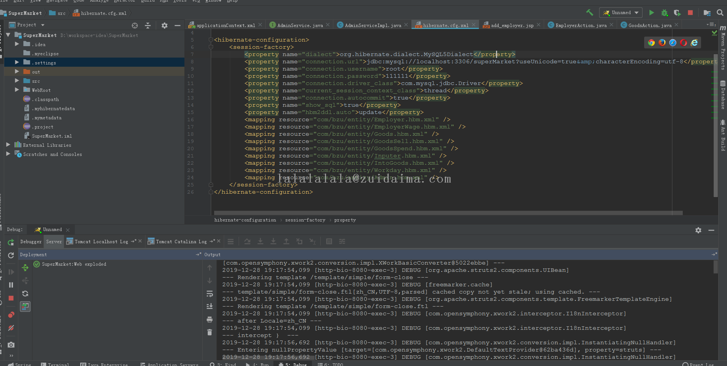727x366 pixels.
Task: Open page in Chrome browser icon
Action: tap(651, 43)
